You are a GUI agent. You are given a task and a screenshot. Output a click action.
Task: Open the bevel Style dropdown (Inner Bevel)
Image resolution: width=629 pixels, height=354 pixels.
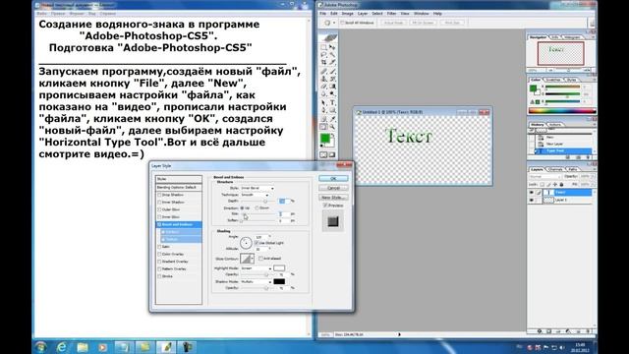(257, 188)
